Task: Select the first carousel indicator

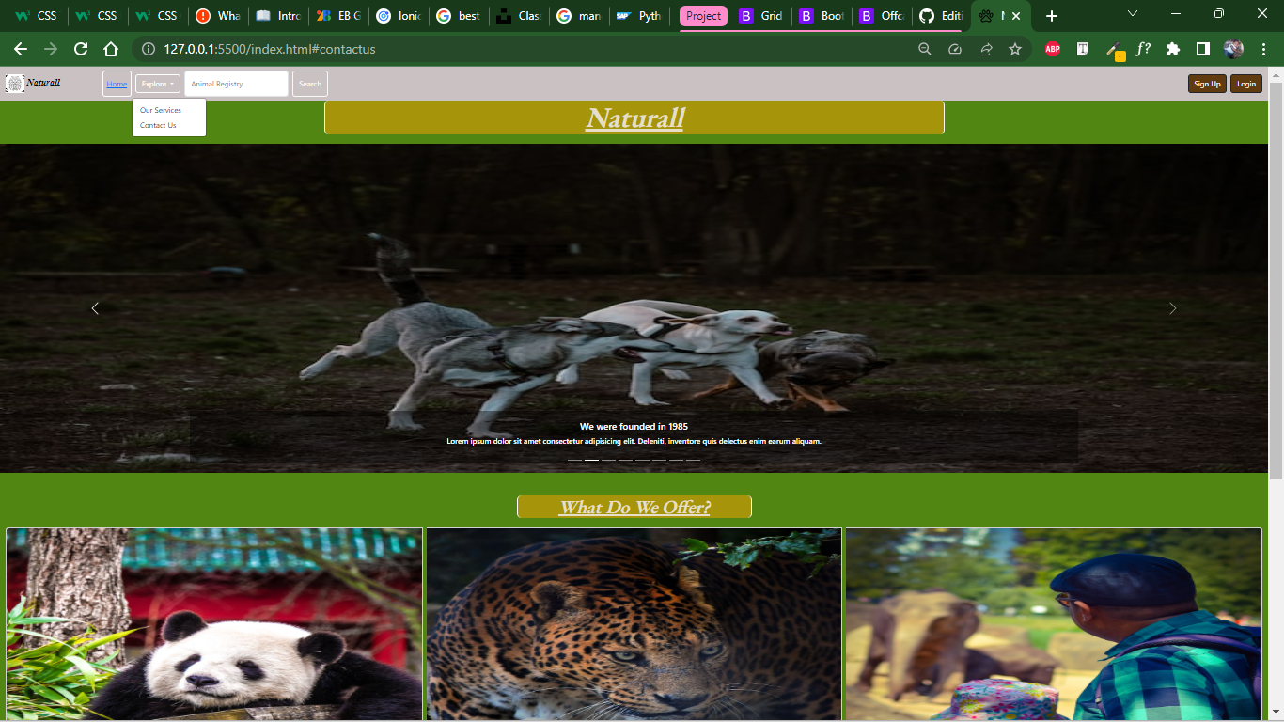Action: (575, 460)
